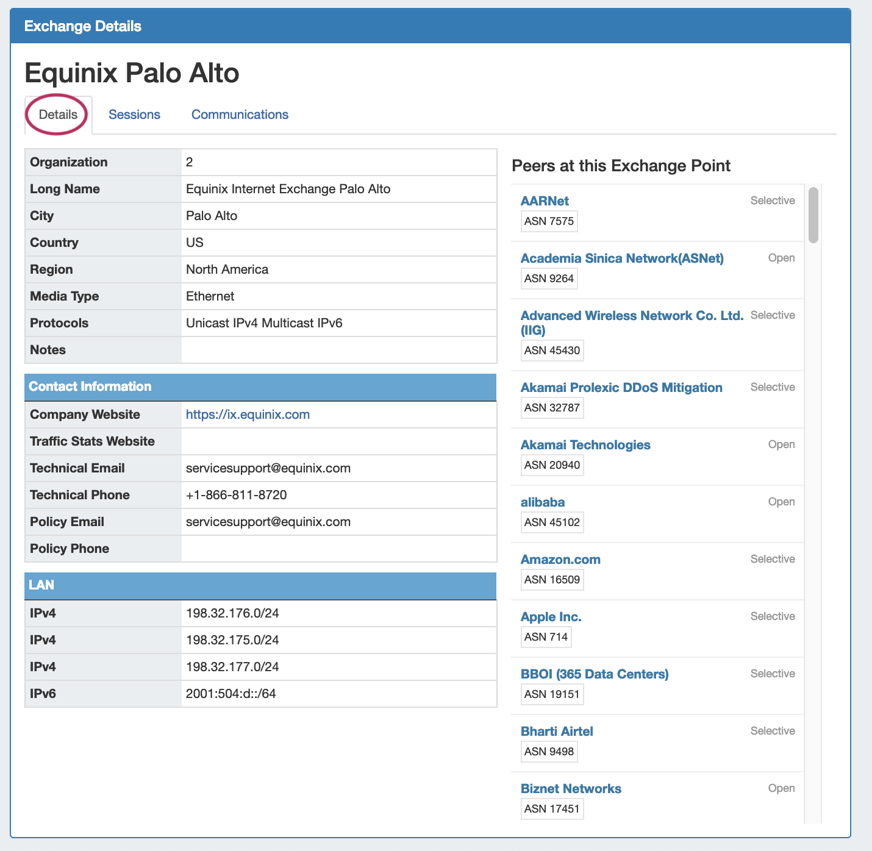Screen dimensions: 872x851
Task: Switch to the Sessions tab
Action: [x=134, y=115]
